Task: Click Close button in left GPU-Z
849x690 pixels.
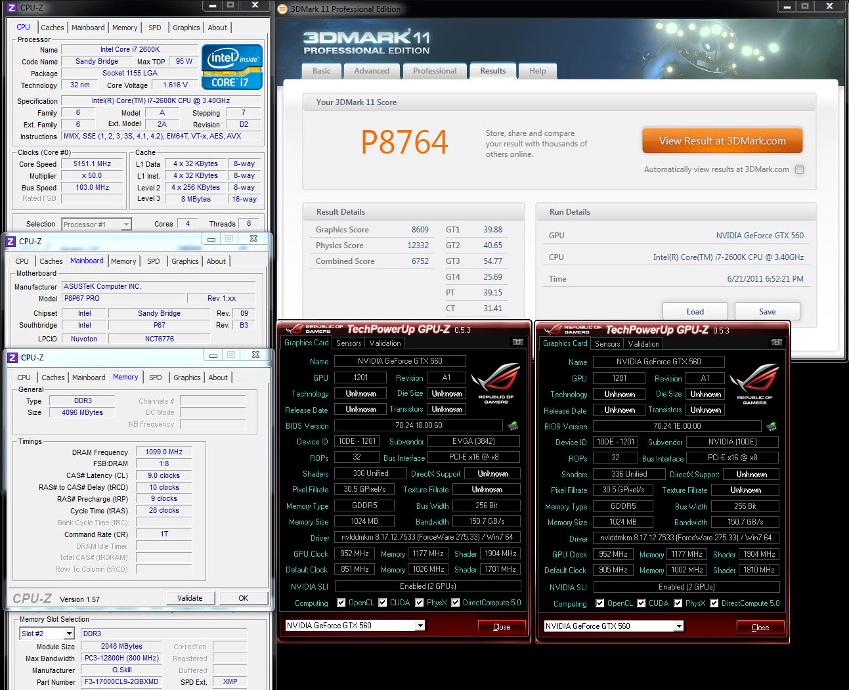Action: point(502,627)
